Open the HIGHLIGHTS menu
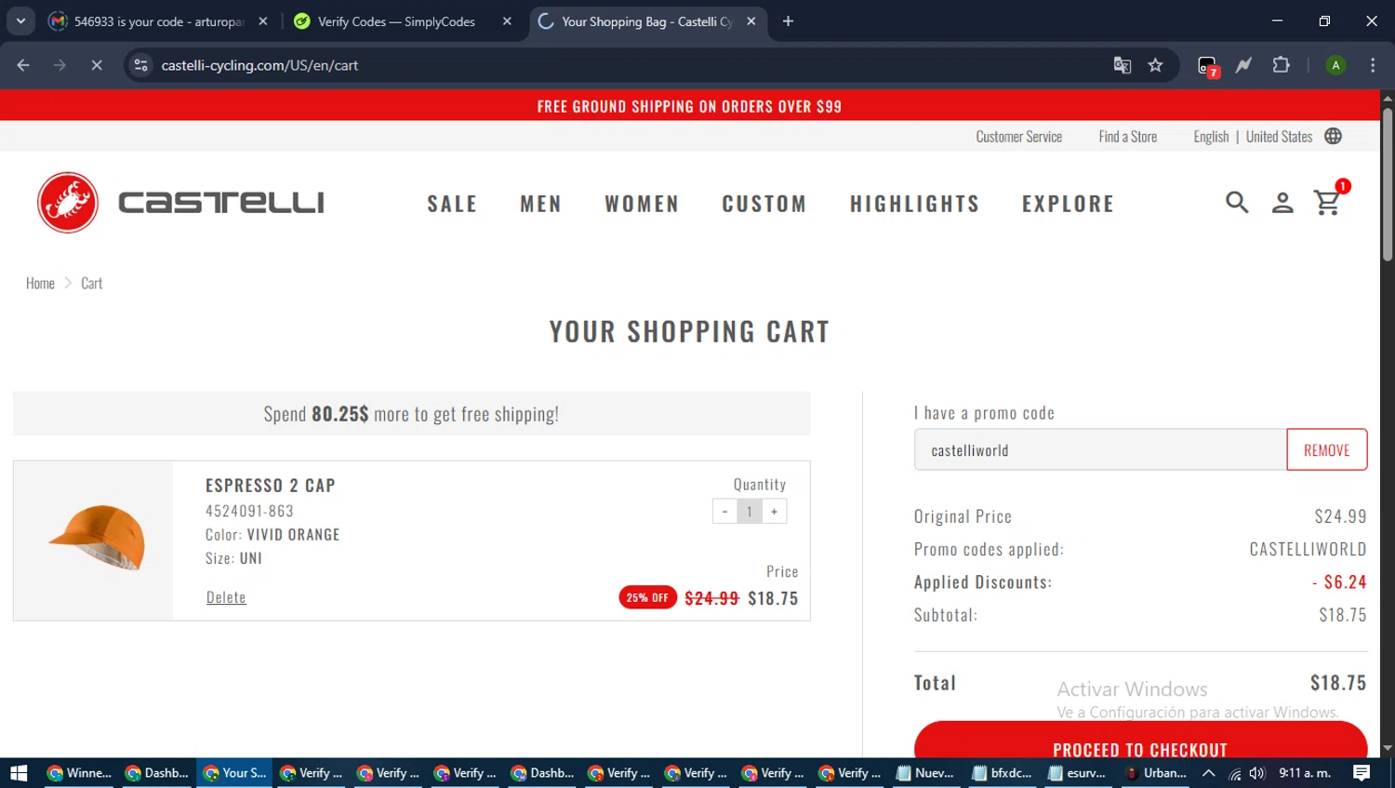The height and width of the screenshot is (788, 1395). tap(915, 204)
